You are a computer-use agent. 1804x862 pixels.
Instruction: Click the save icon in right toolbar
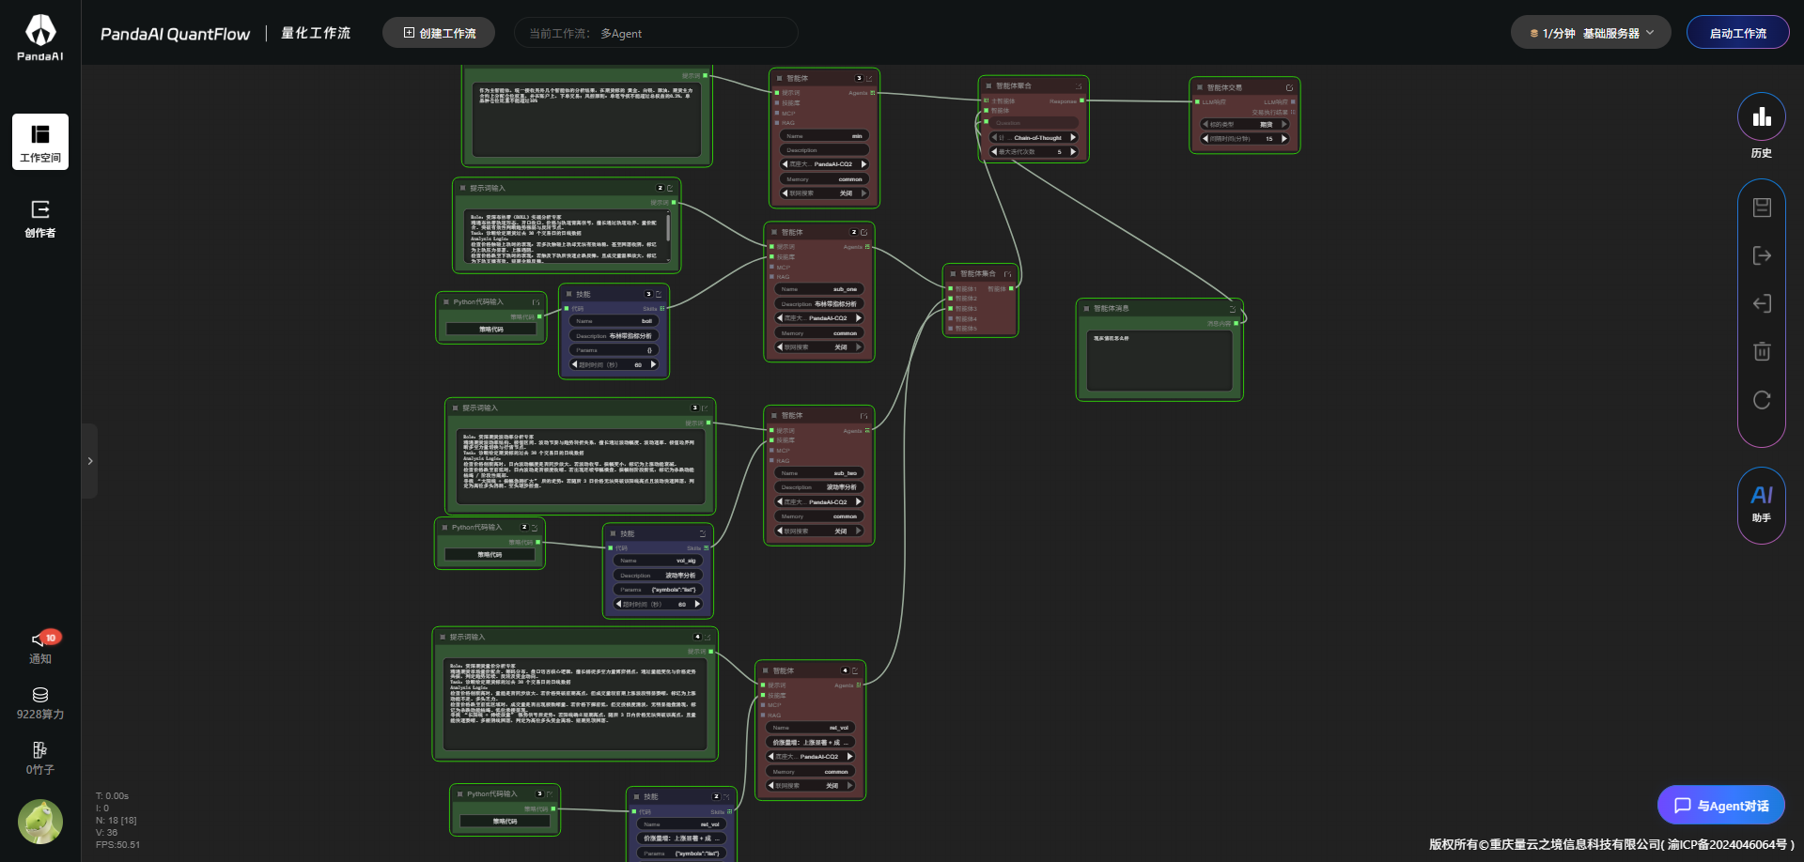click(x=1762, y=208)
